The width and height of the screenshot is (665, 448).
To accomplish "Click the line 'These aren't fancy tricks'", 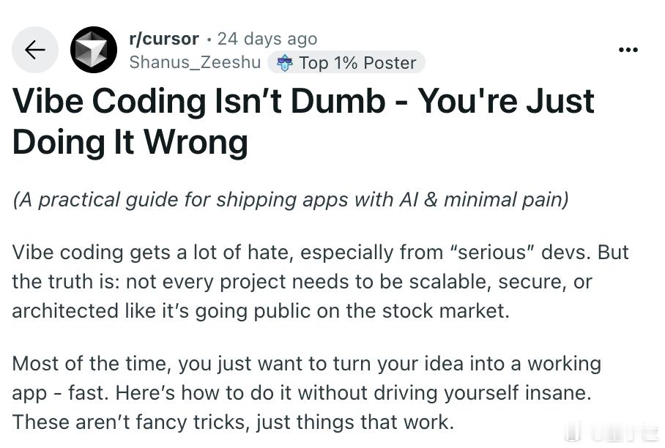I will 233,422.
